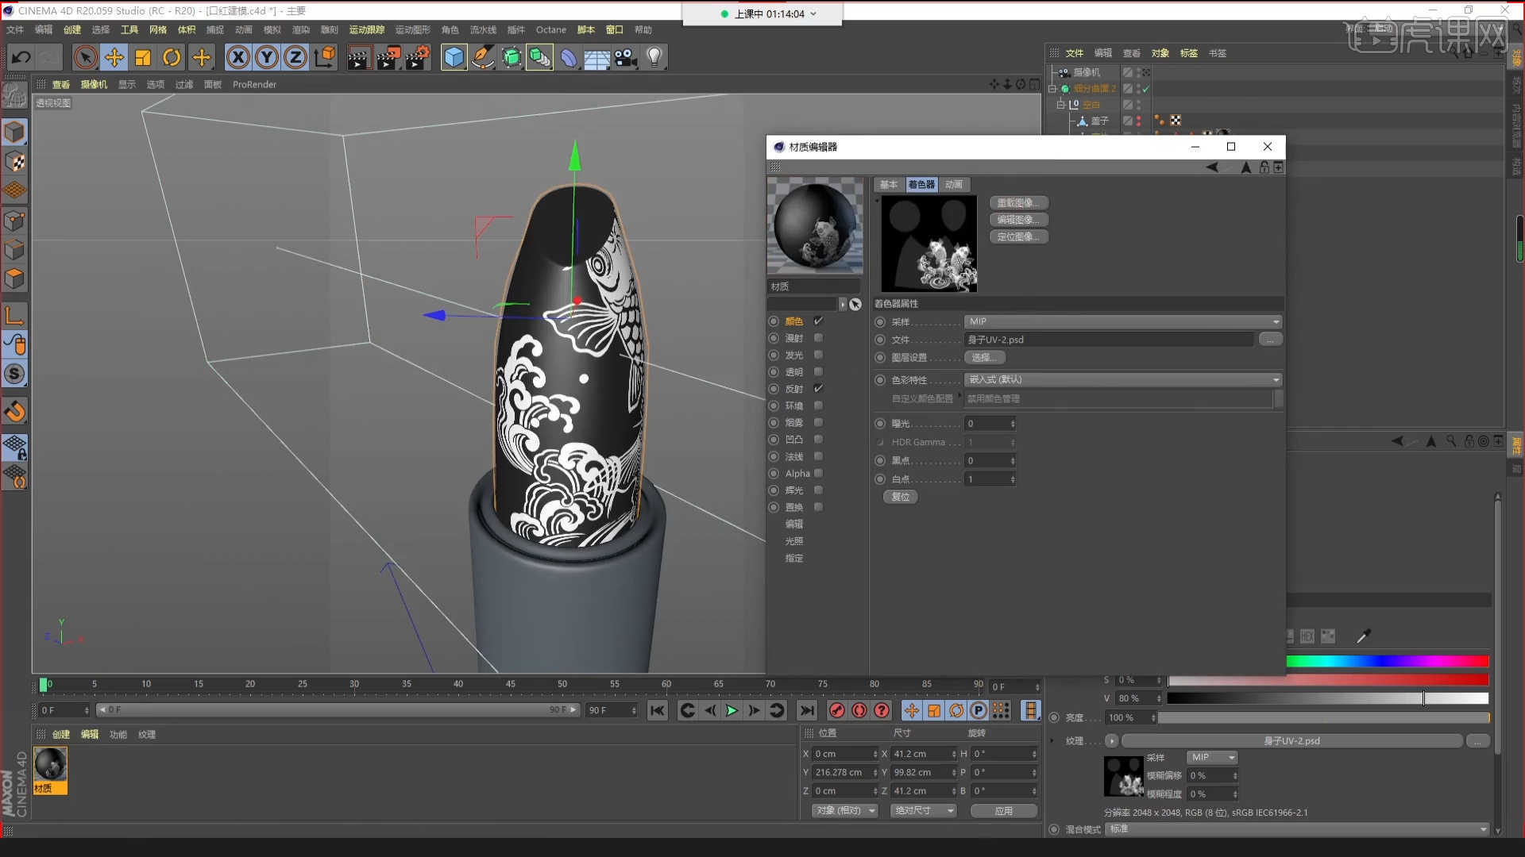Image resolution: width=1525 pixels, height=857 pixels.
Task: Open timer dropdown beside 上课中 01:14:04
Action: (813, 13)
